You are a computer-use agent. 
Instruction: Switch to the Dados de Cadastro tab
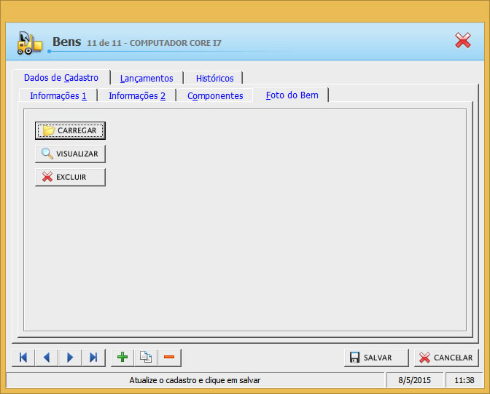pos(61,77)
